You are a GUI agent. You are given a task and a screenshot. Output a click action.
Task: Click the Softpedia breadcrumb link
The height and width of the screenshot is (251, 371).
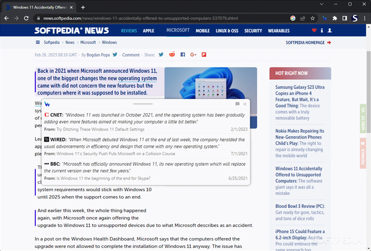tap(51, 42)
